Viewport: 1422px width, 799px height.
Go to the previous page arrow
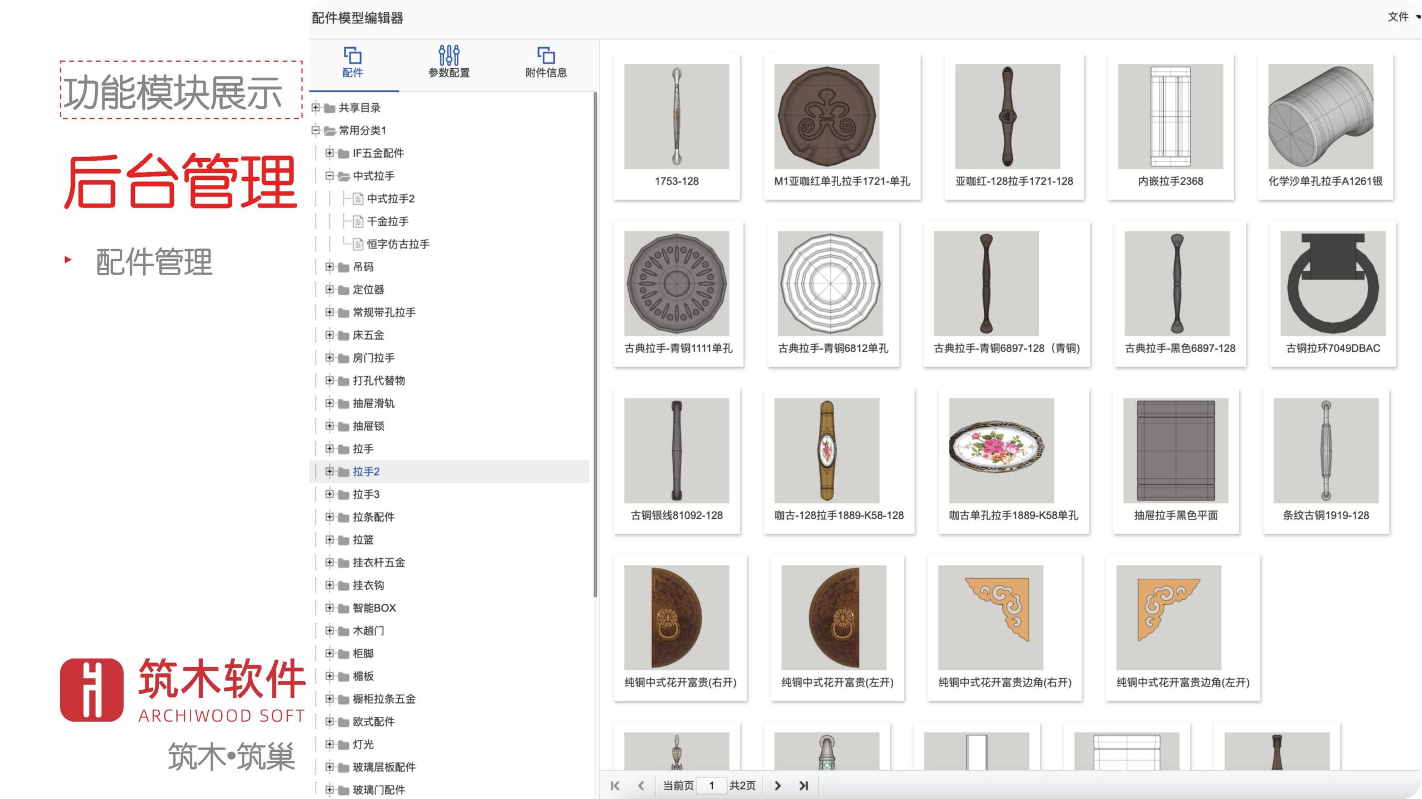click(x=640, y=786)
